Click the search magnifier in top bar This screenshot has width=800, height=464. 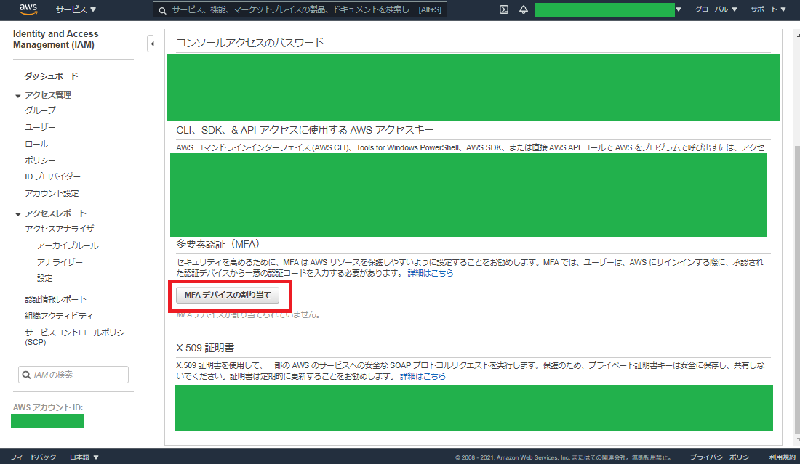[162, 9]
